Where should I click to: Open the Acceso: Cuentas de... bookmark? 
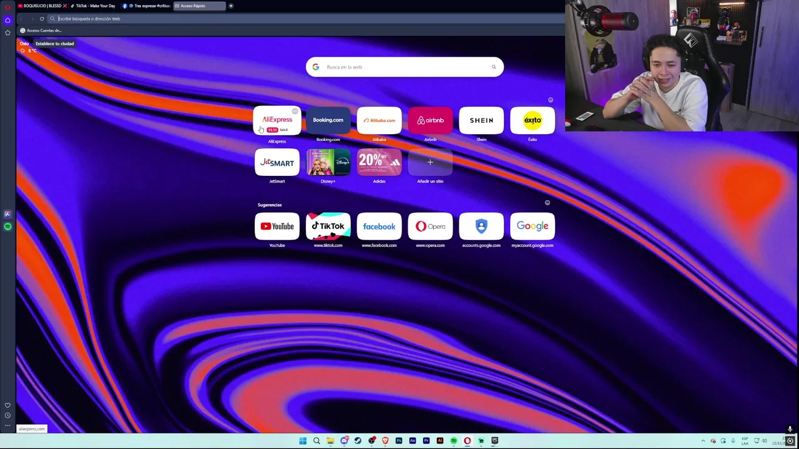click(41, 31)
